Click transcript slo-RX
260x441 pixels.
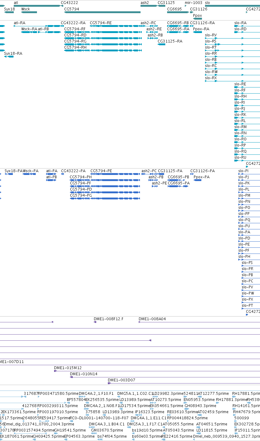pos(211,78)
